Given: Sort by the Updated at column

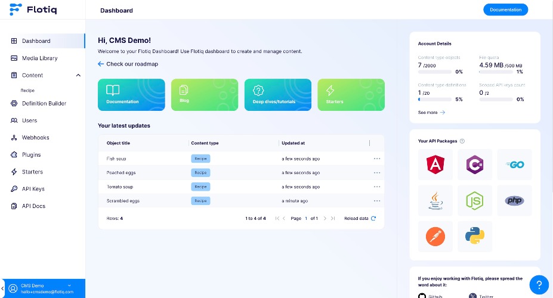Looking at the screenshot, I should [293, 143].
